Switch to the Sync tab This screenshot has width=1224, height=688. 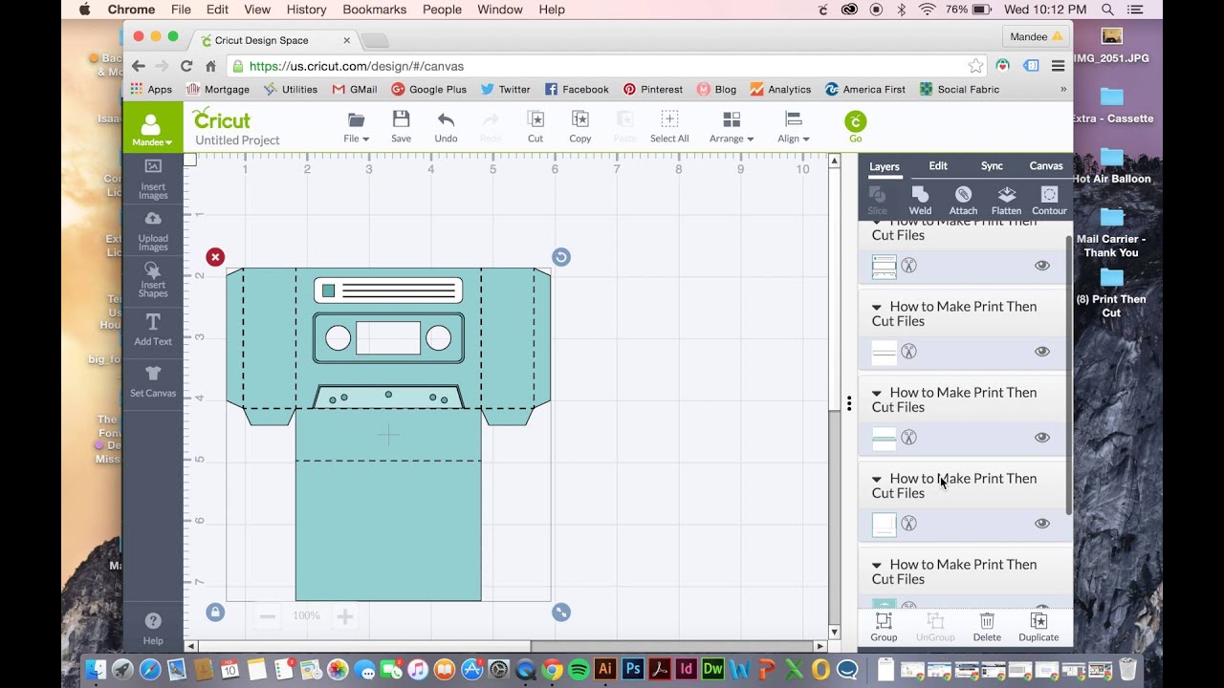[992, 165]
